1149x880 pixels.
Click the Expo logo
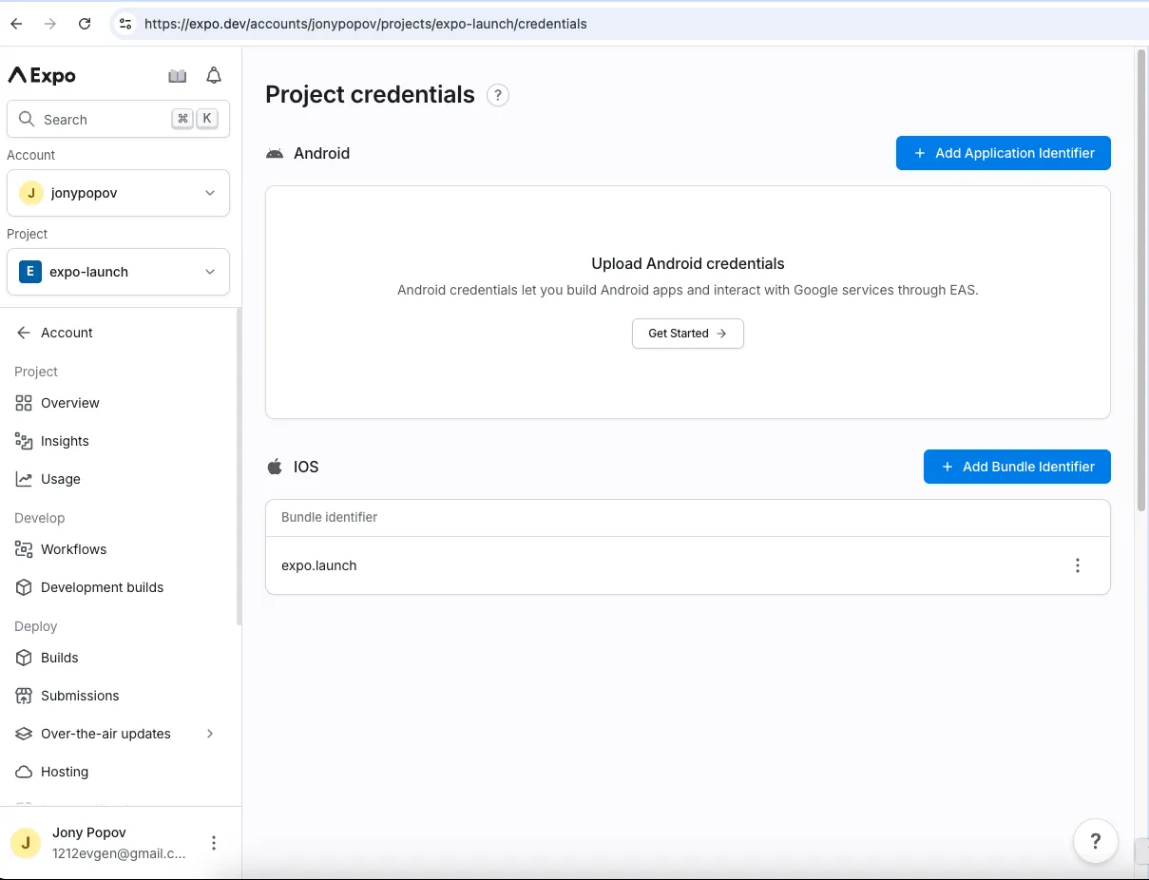42,76
